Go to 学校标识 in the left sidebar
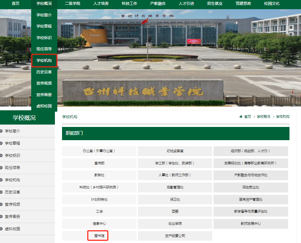This screenshot has width=301, height=243. point(13,155)
